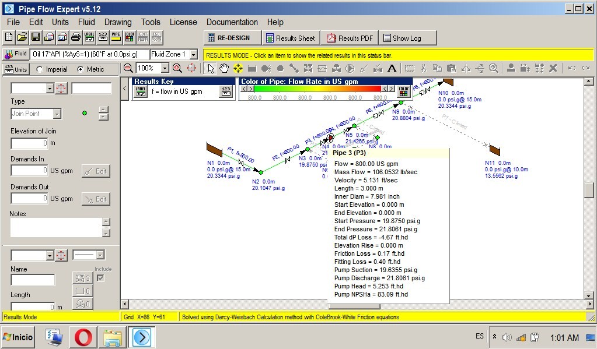Toggle the 123 units ruler in Results Key
The width and height of the screenshot is (597, 349).
pyautogui.click(x=226, y=91)
